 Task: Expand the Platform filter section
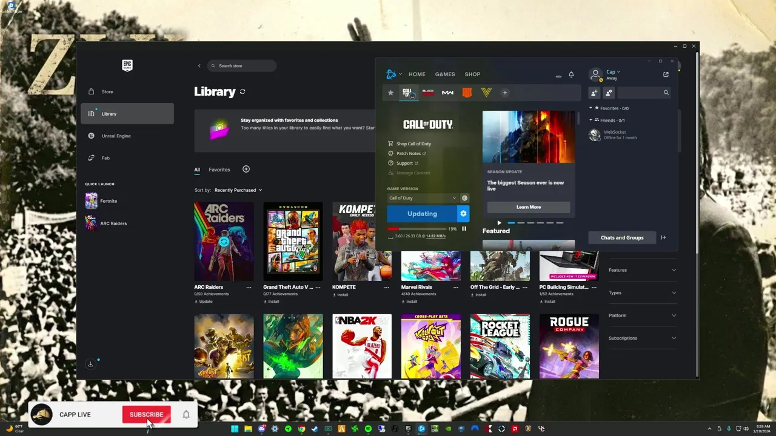coord(643,315)
